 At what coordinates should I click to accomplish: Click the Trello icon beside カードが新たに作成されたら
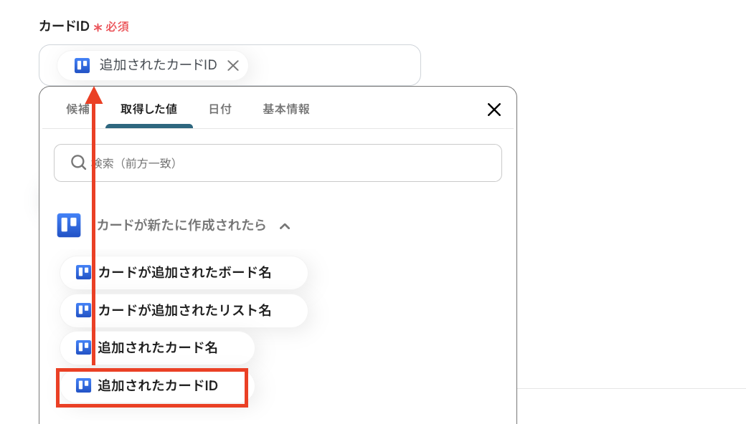[69, 225]
